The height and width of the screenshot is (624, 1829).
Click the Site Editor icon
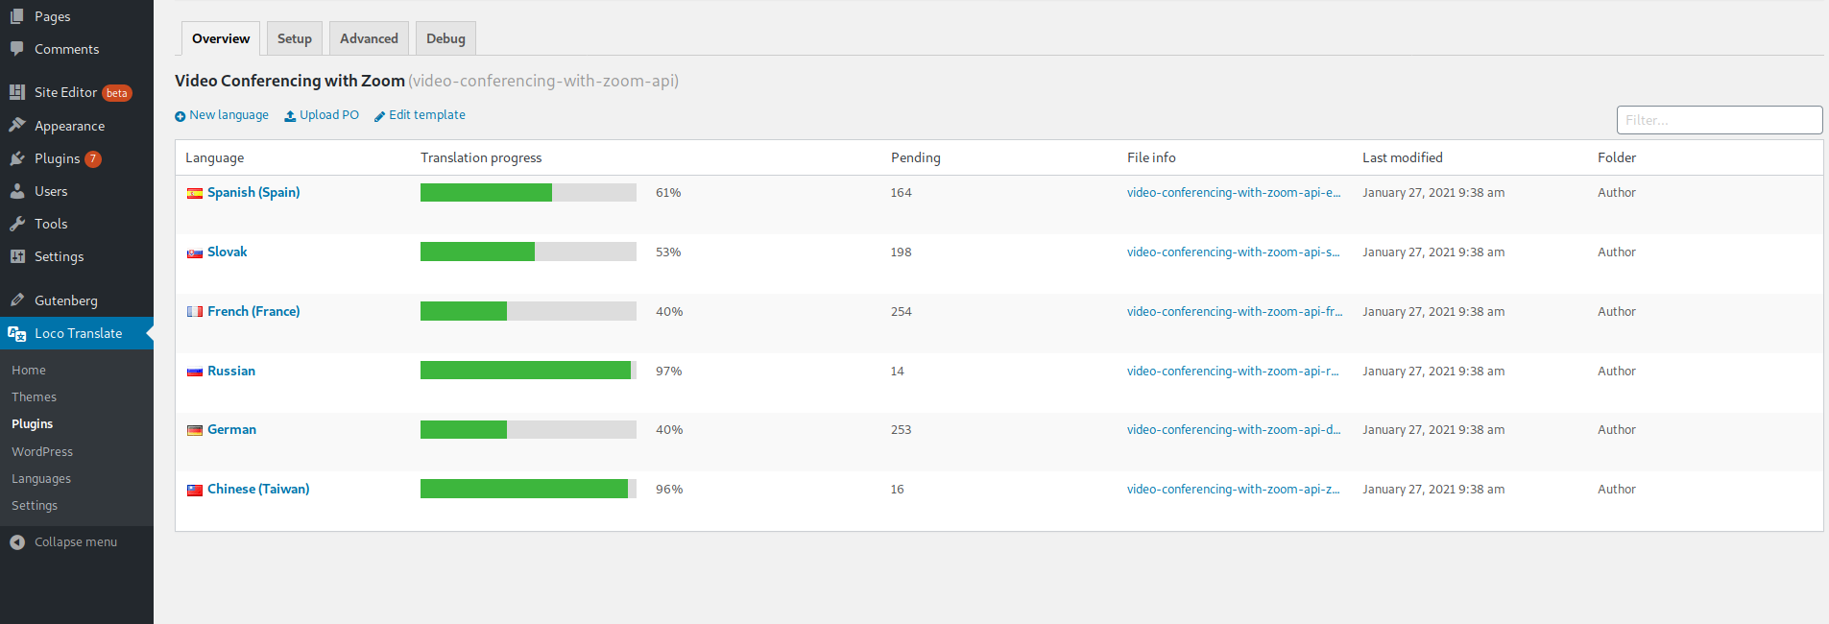tap(17, 92)
